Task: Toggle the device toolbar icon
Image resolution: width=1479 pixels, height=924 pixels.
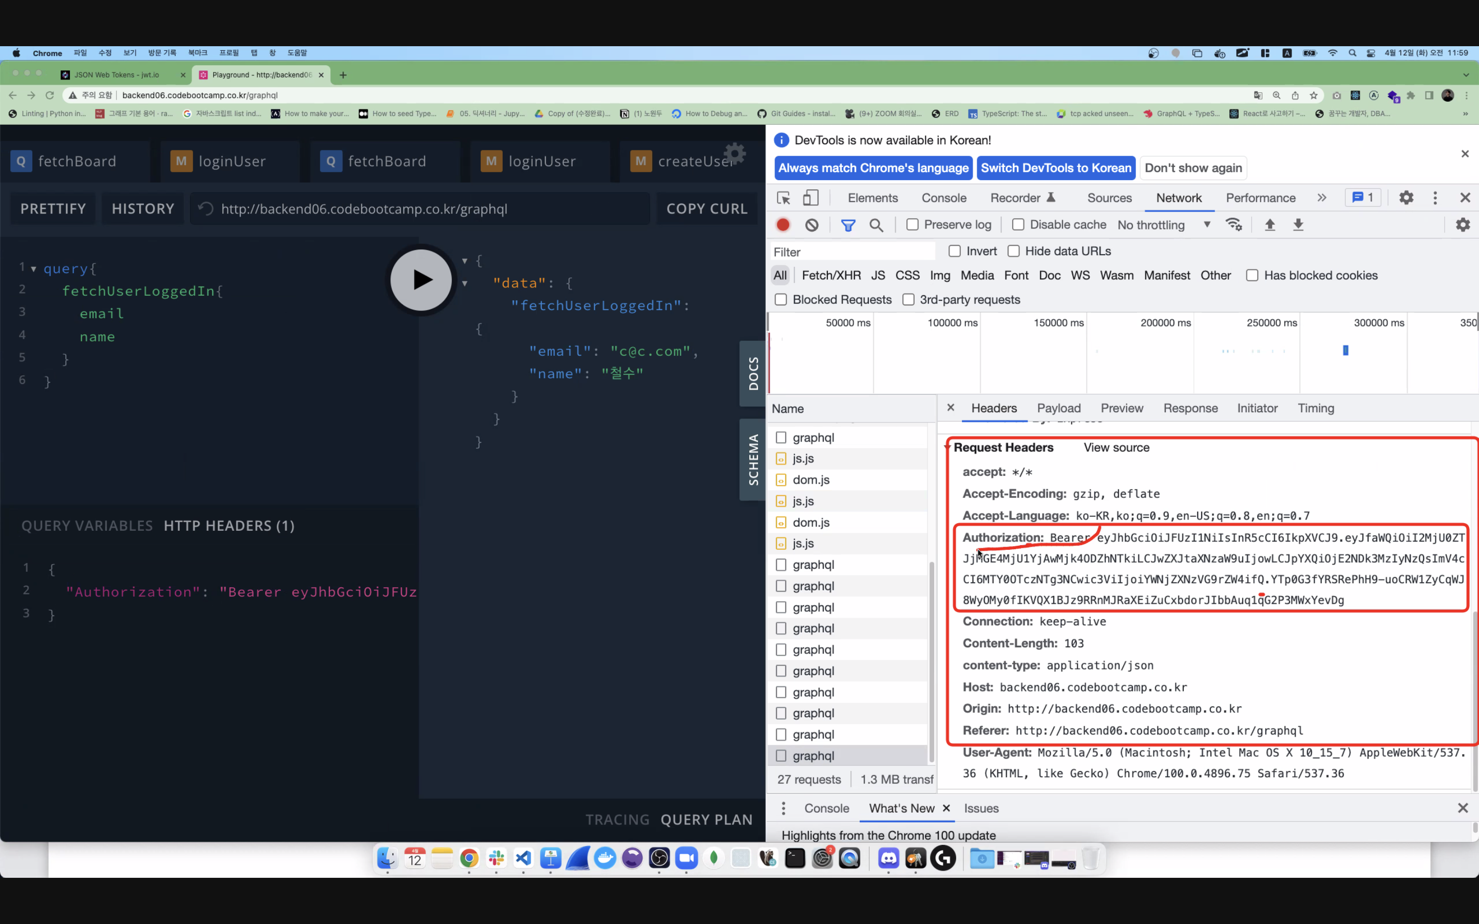Action: (810, 198)
